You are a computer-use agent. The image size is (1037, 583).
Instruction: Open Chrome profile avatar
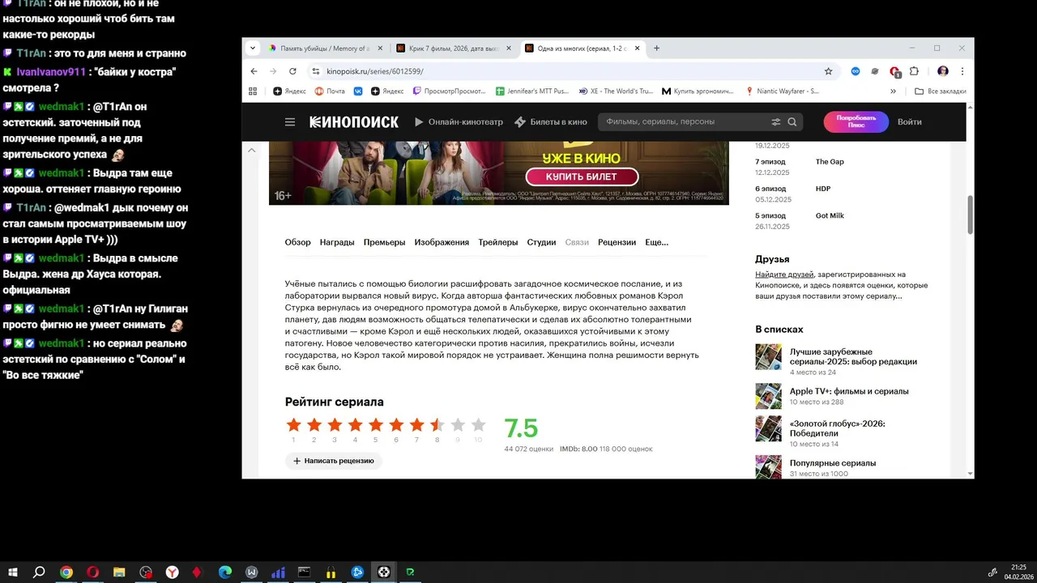click(943, 71)
